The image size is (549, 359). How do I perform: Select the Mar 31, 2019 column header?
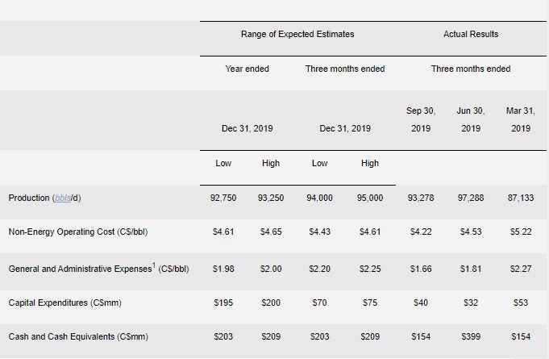pos(520,119)
